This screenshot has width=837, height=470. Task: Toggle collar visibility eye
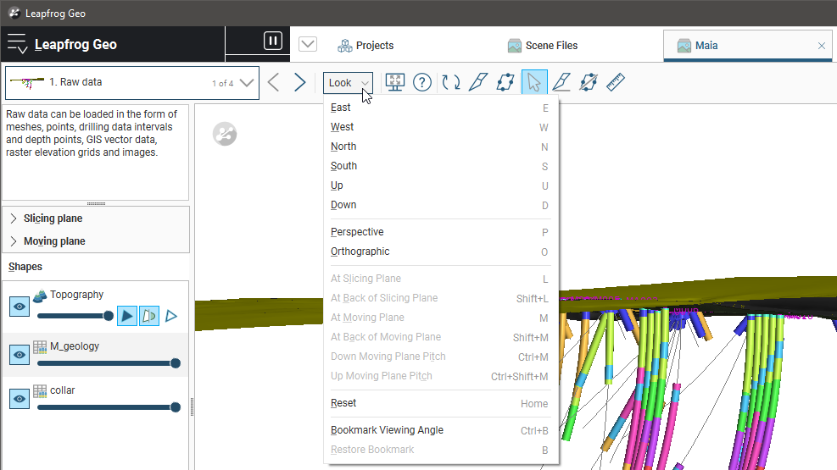coord(20,399)
